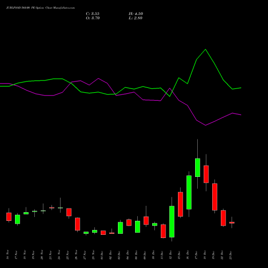This screenshot has width=268, height=268.
Task: Click the '17 Dec' date label
Action: click(x=196, y=255)
